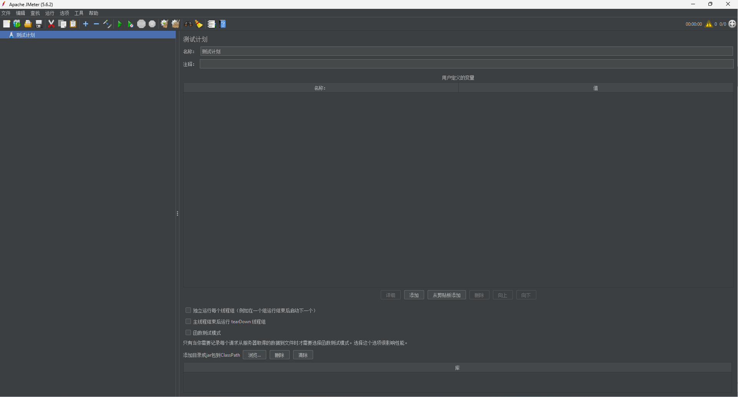The height and width of the screenshot is (397, 738).
Task: Click the 添加 button under variables table
Action: [414, 295]
